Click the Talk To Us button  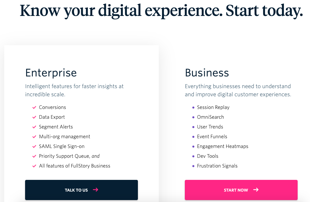pos(81,190)
